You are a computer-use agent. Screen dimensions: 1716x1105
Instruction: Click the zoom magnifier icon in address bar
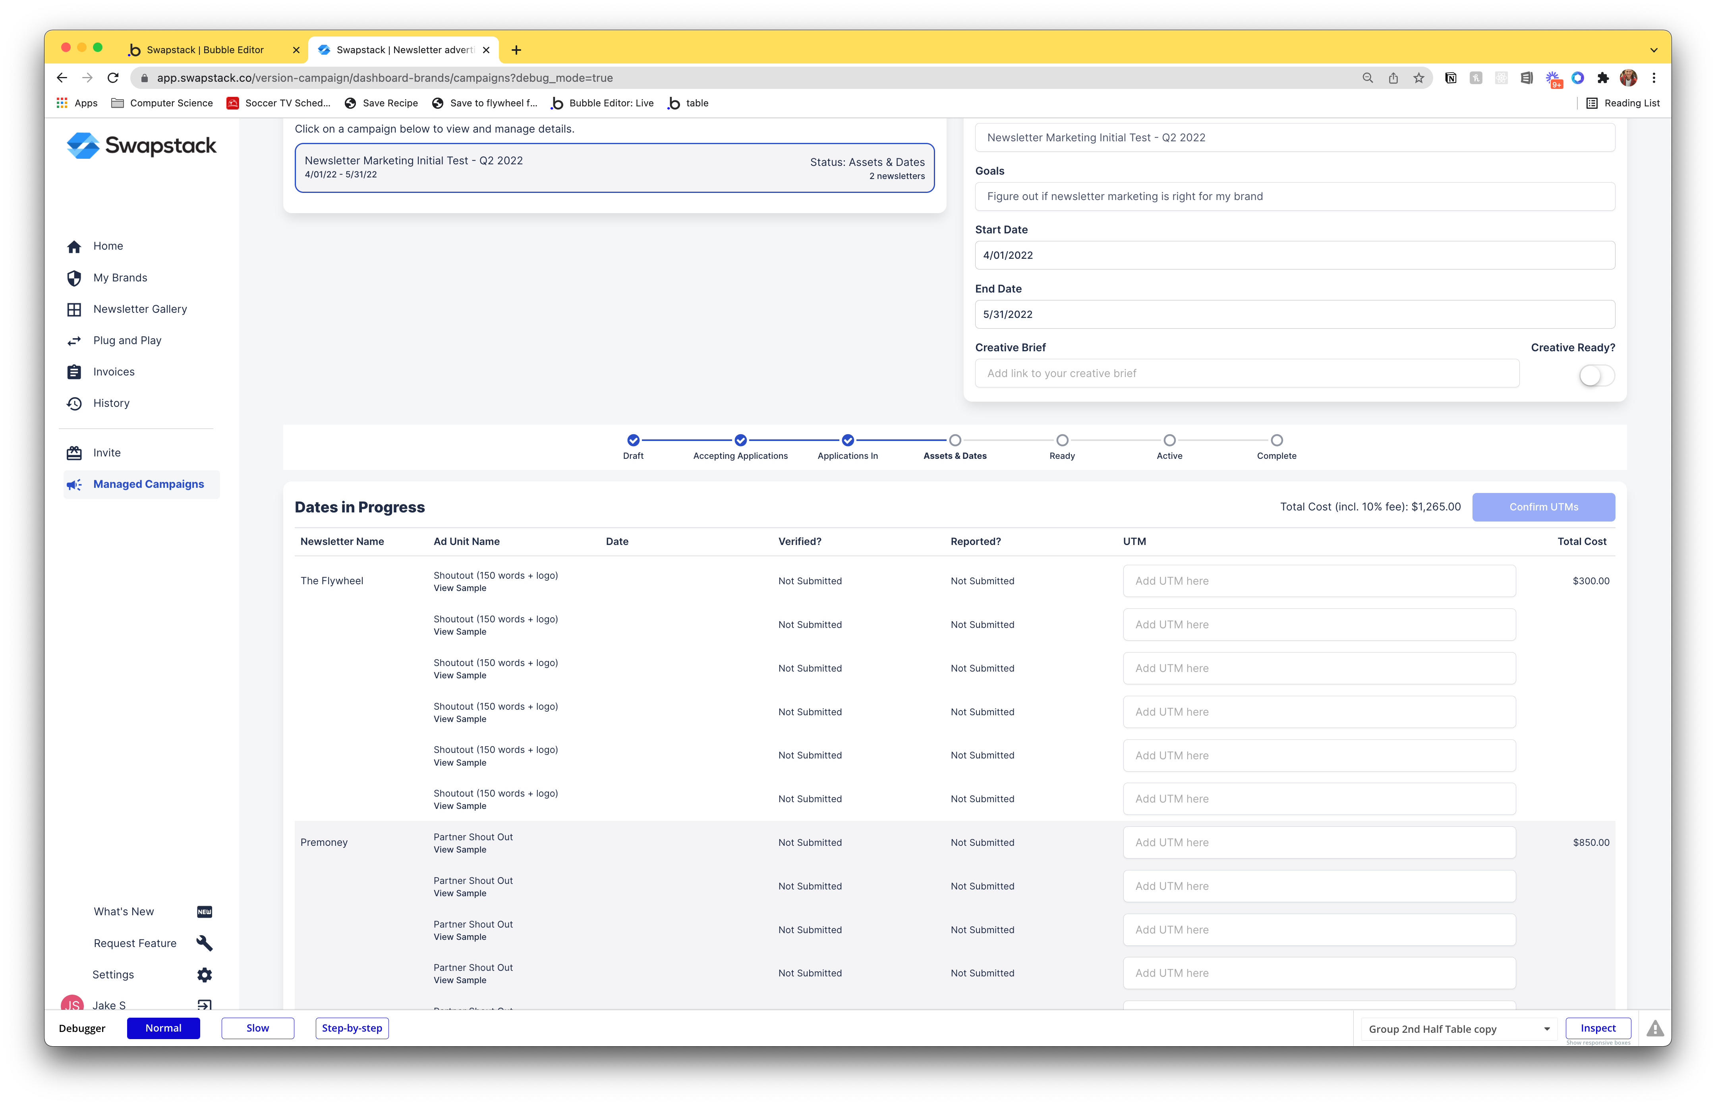coord(1367,77)
